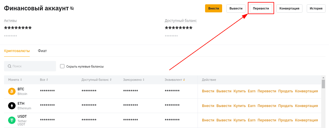329x128 pixels.
Task: Sort by Заморожено column arrows
Action: point(144,80)
